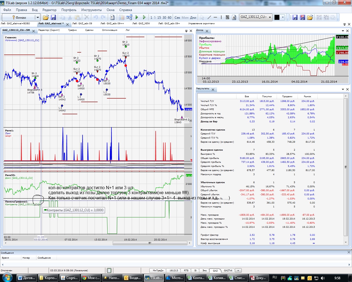The width and height of the screenshot is (352, 282).
Task: Select the text annotation 'A' tool
Action: point(234,17)
